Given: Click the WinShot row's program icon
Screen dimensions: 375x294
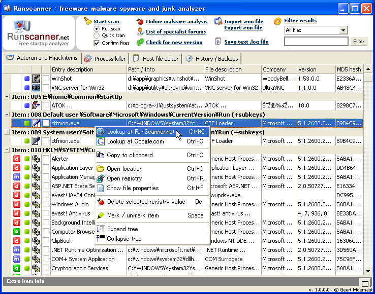Looking at the screenshot, I should pyautogui.click(x=36, y=79).
